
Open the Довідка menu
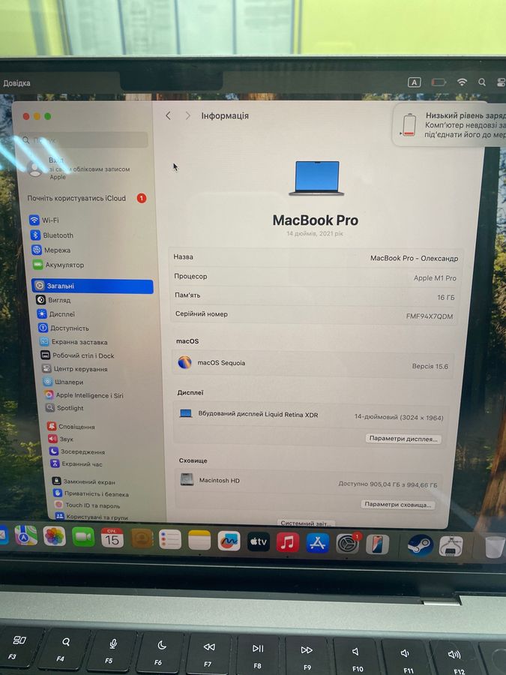(16, 83)
